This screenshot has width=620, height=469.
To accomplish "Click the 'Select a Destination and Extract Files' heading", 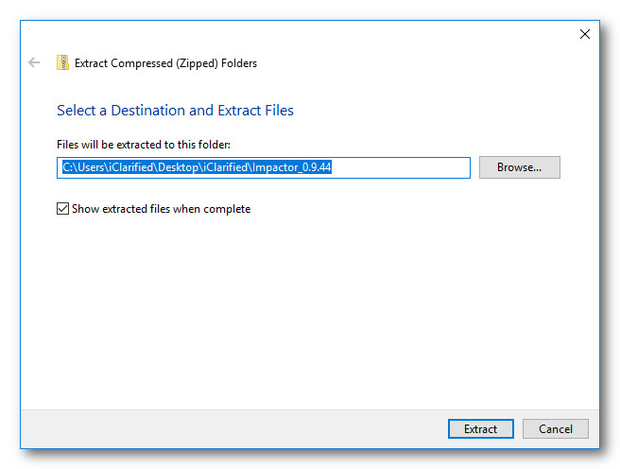I will [175, 111].
